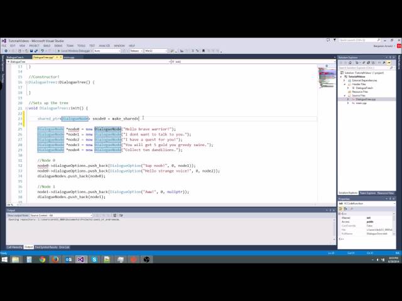This screenshot has width=402, height=301.
Task: Open the BUILD menu
Action: (46, 46)
